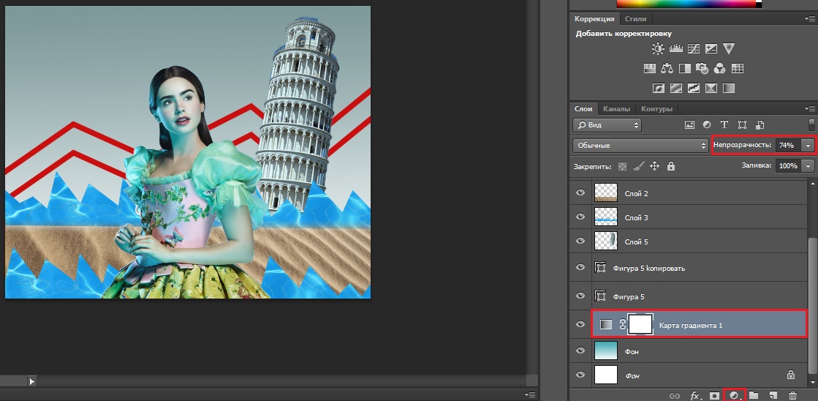This screenshot has height=401, width=818.
Task: Add a Threshold adjustment
Action: (693, 89)
